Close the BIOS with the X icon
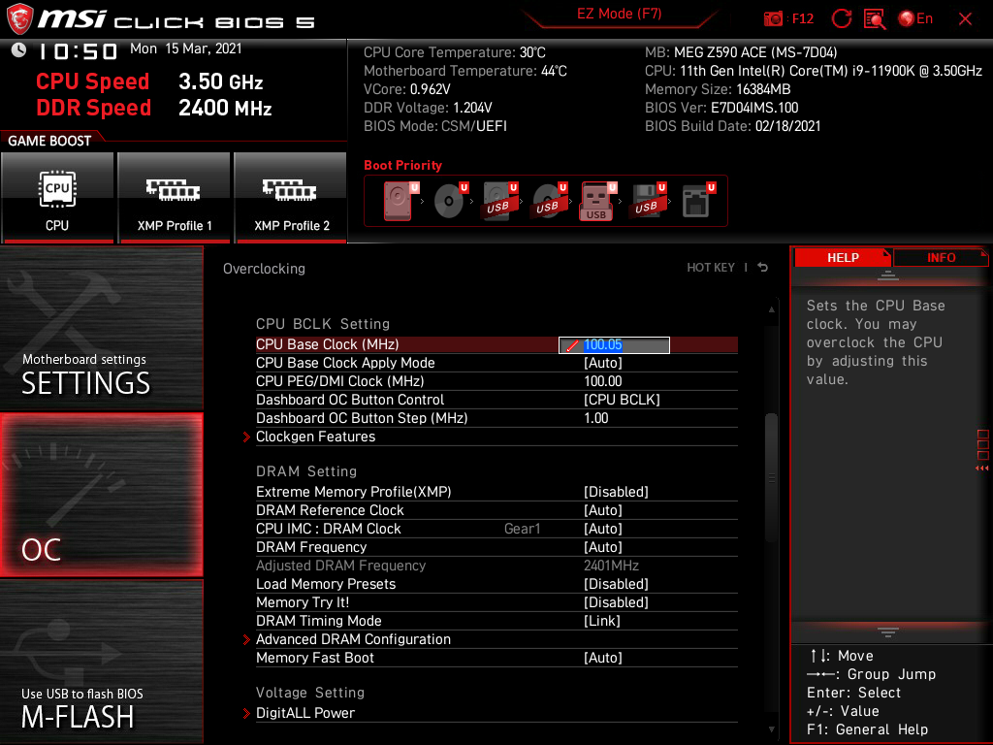The width and height of the screenshot is (993, 745). 965,19
